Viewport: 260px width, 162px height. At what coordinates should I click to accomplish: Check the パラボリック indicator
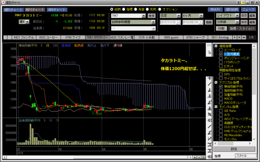click(221, 62)
